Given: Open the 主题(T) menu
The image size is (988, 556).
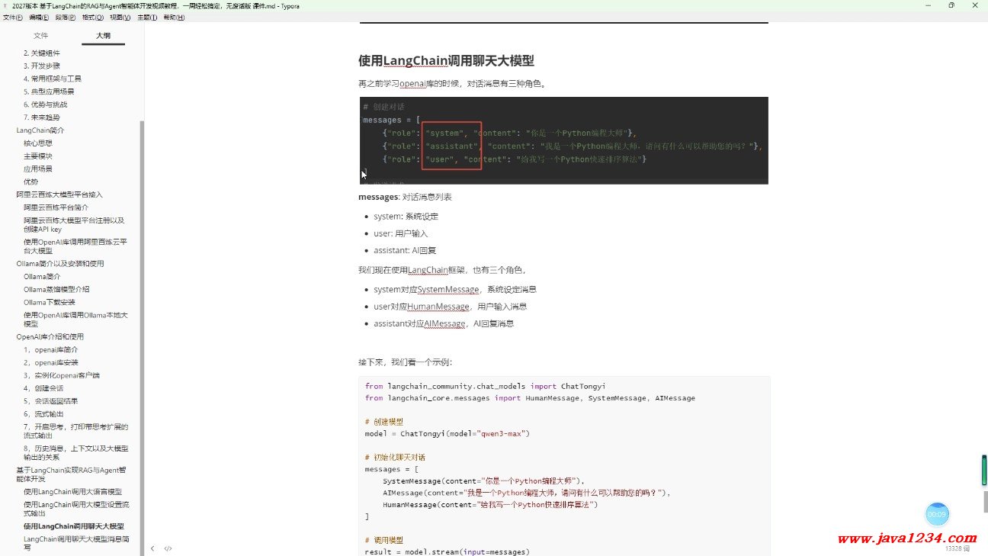Looking at the screenshot, I should pos(147,17).
